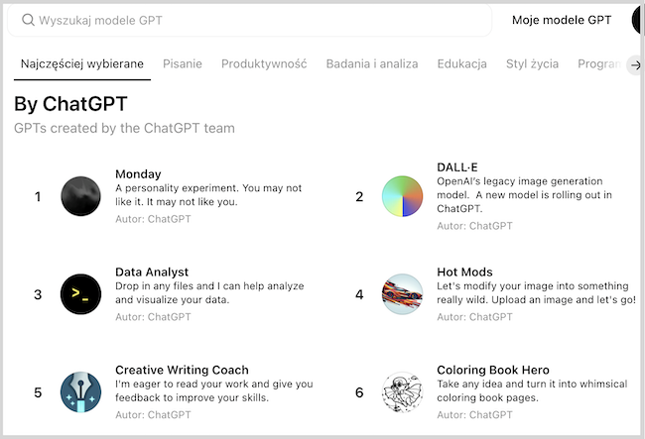Click the Wyszukaj modele GPT search field

point(249,20)
